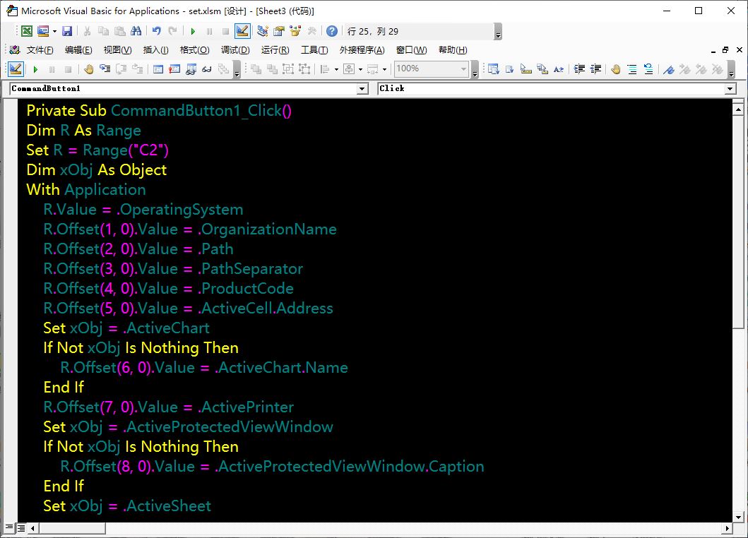The image size is (748, 538).
Task: Toggle Design Mode in the standard toolbar
Action: point(242,31)
